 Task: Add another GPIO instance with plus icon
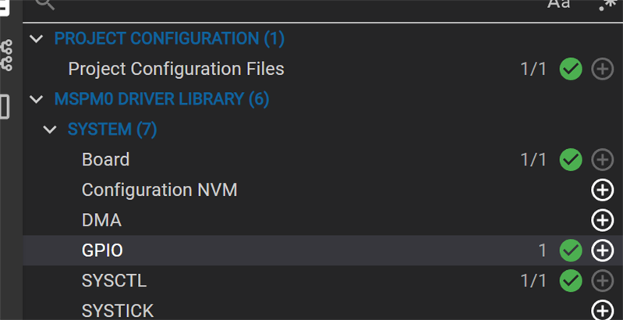pyautogui.click(x=602, y=251)
